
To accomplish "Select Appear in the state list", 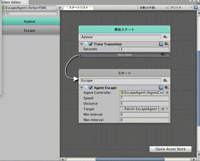I will [31, 21].
